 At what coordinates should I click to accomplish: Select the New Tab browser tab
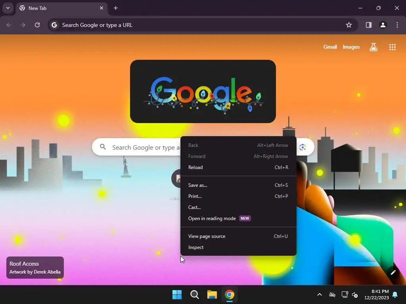tap(62, 8)
